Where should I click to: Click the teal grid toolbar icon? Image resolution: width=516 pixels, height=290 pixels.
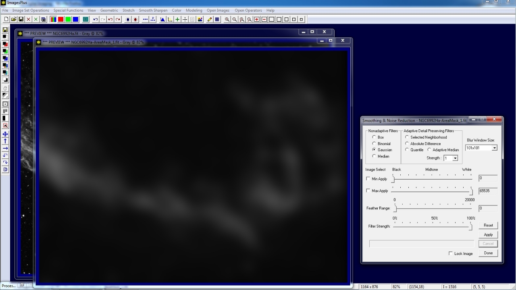pyautogui.click(x=86, y=19)
